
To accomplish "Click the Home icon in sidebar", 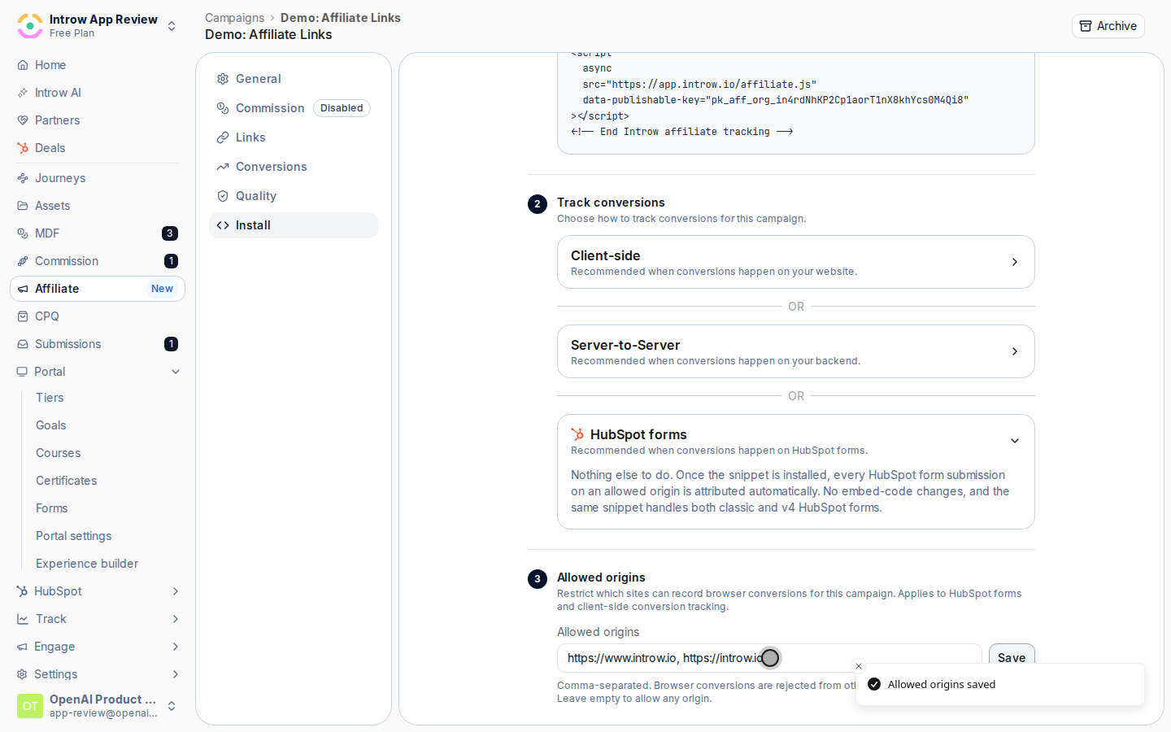I will click(23, 65).
